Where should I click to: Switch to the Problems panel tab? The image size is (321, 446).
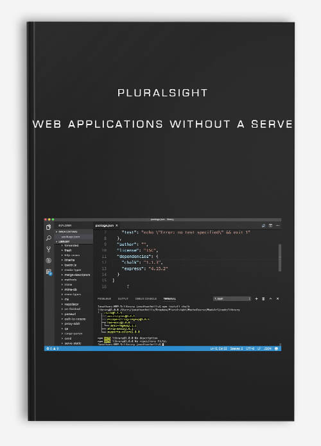click(105, 298)
